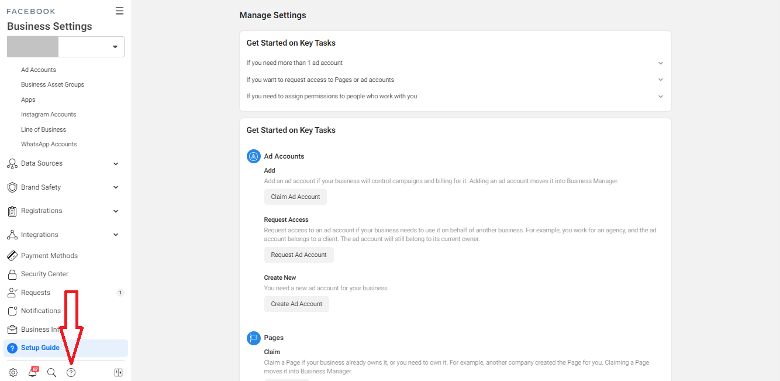
Task: Click the Business Settings title
Action: click(50, 26)
